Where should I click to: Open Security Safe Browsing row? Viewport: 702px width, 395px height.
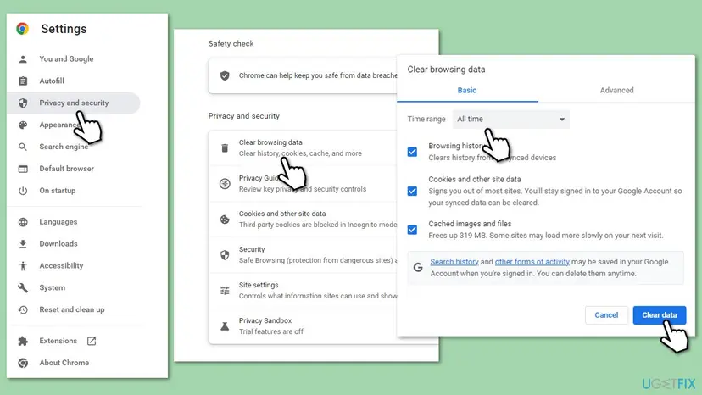[303, 255]
